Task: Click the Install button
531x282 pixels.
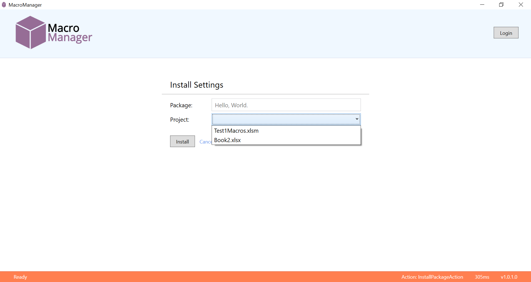Action: [x=182, y=141]
